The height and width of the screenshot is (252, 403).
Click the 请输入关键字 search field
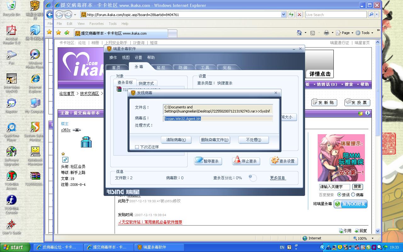coord(335,187)
